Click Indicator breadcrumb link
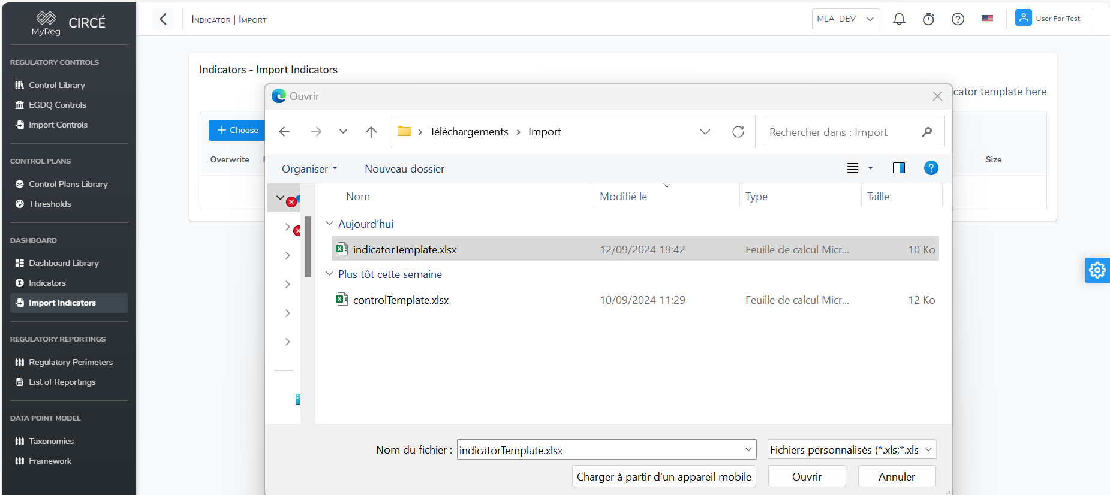The height and width of the screenshot is (495, 1110). (x=211, y=19)
